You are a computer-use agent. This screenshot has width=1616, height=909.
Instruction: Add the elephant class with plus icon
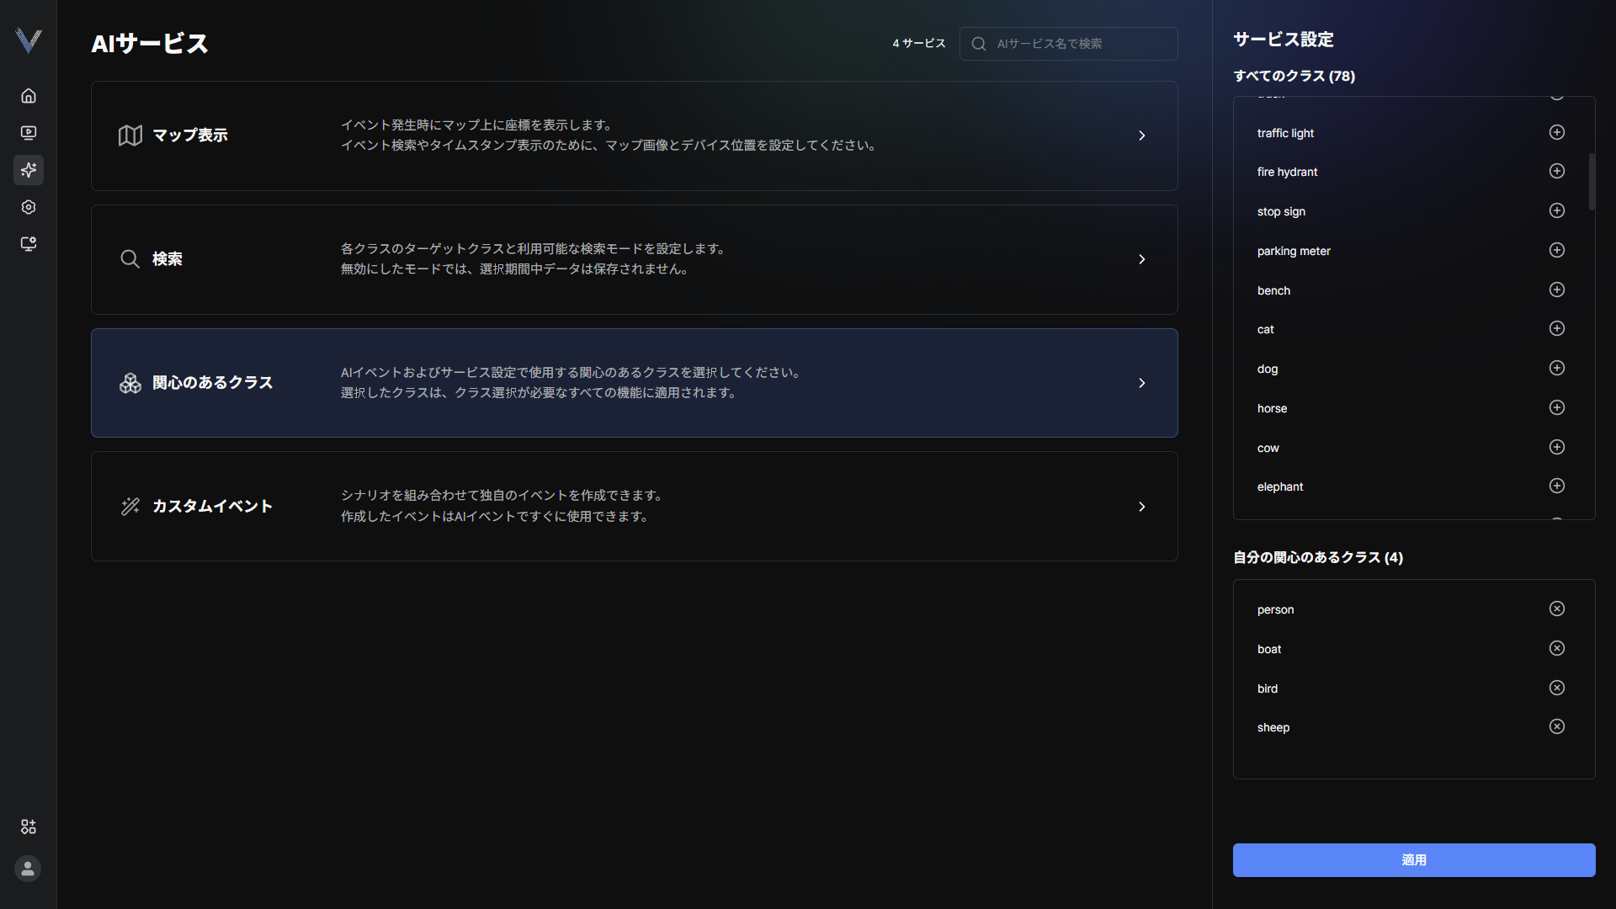tap(1557, 486)
